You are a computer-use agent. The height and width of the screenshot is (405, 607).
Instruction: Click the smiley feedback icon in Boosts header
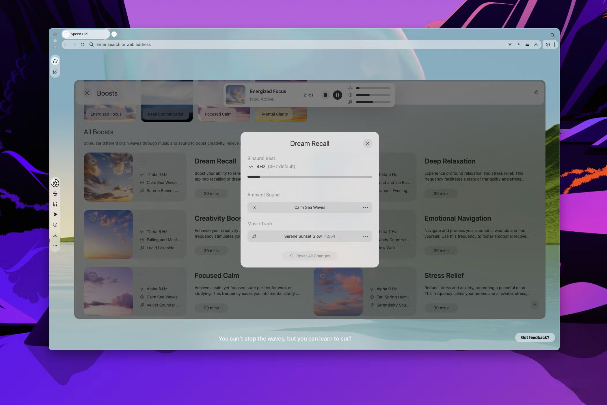click(536, 92)
